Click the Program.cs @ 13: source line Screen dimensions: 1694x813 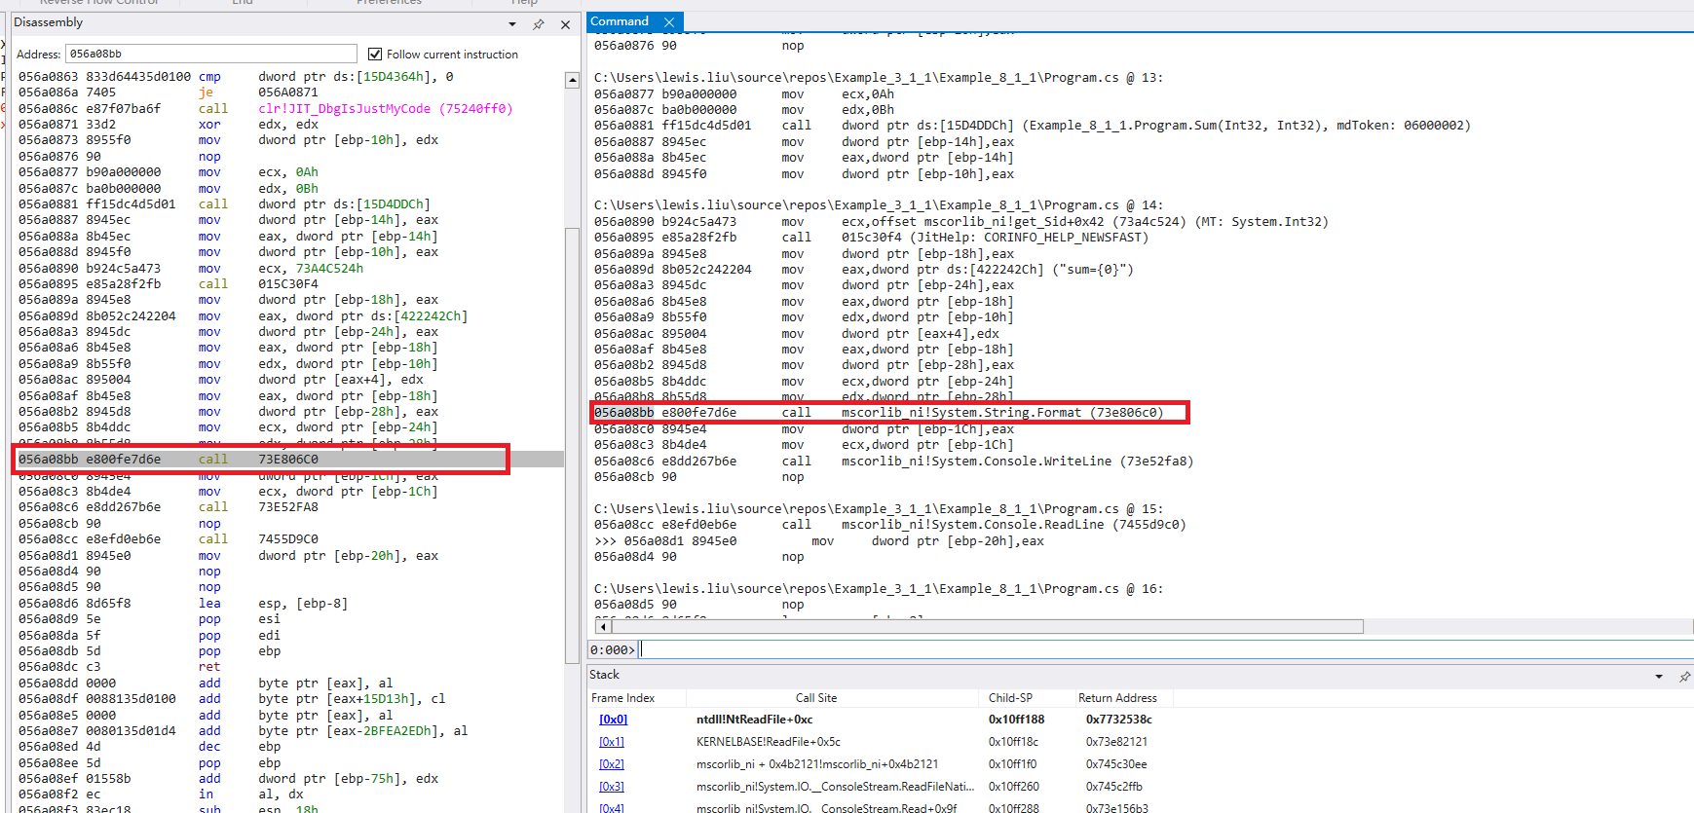[x=879, y=78]
